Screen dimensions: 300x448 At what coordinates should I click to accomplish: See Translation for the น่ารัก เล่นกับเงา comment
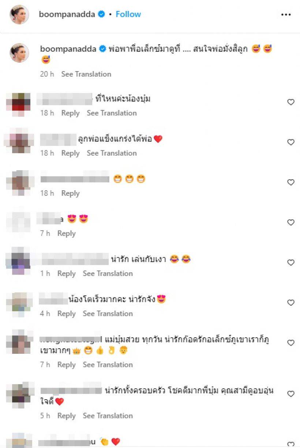108,273
